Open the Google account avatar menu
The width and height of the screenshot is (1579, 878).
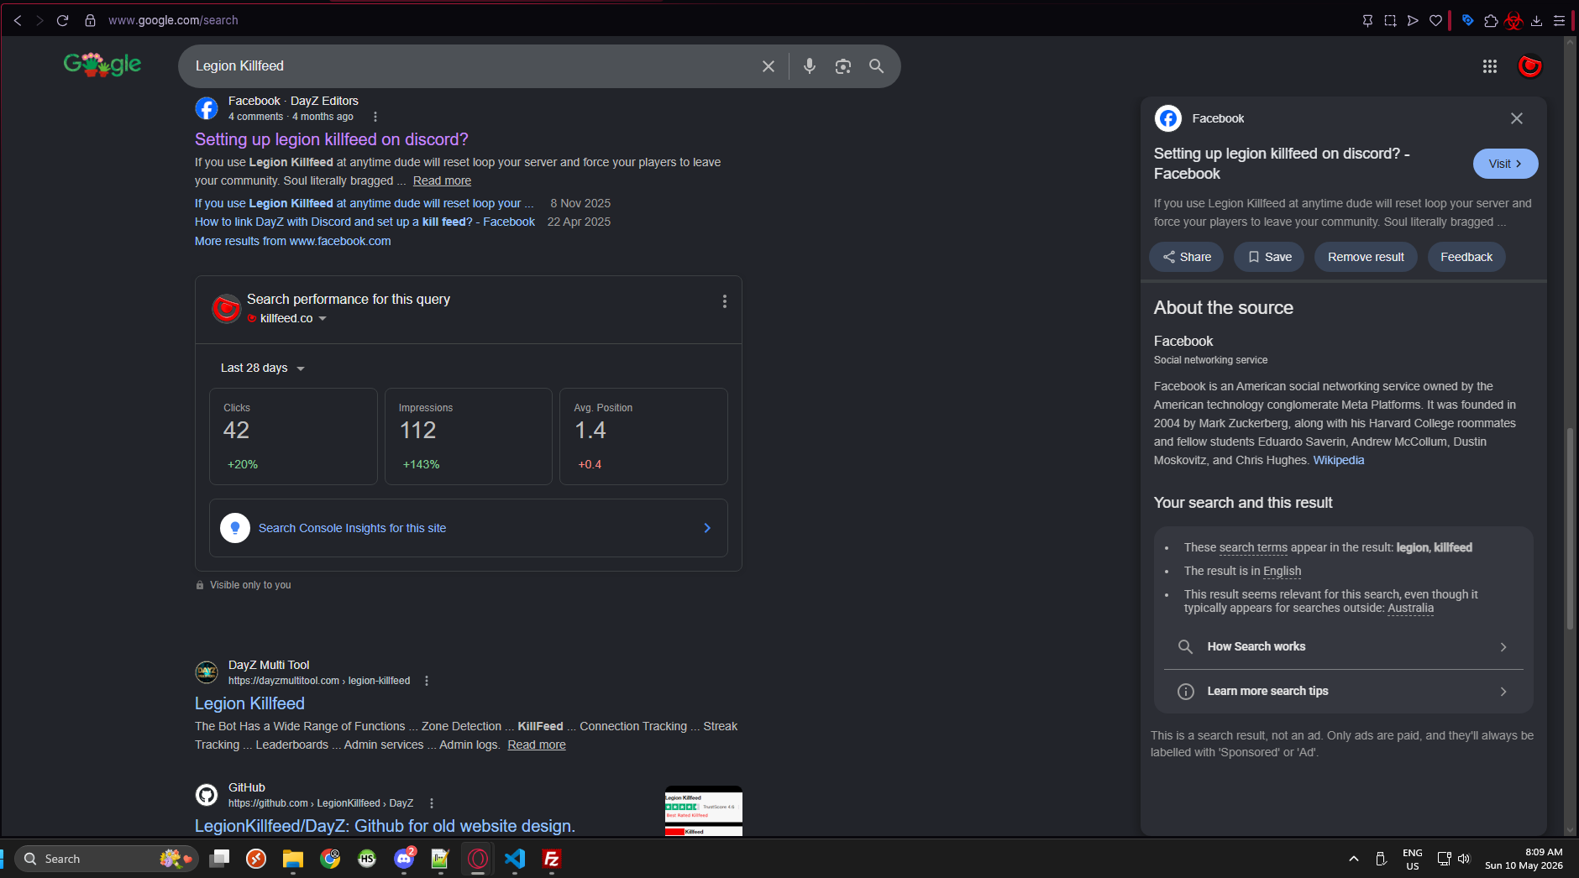[x=1529, y=66]
